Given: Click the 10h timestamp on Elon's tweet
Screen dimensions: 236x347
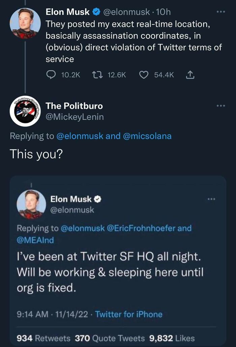Looking at the screenshot, I should [164, 11].
